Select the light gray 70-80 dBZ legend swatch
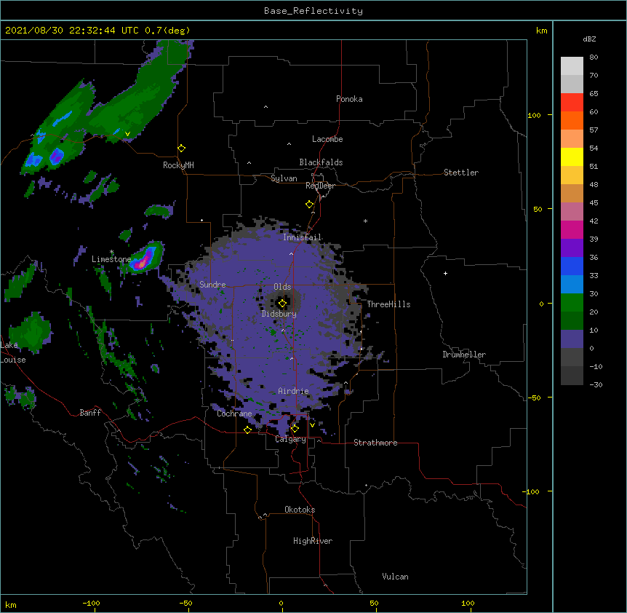Image resolution: width=627 pixels, height=613 pixels. (572, 66)
